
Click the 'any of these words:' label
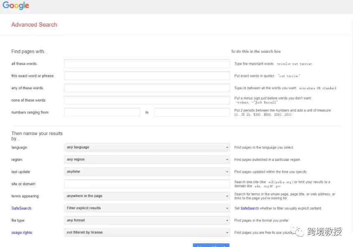tap(28, 88)
